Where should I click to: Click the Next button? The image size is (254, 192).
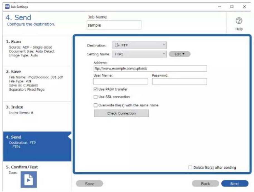tap(235, 184)
